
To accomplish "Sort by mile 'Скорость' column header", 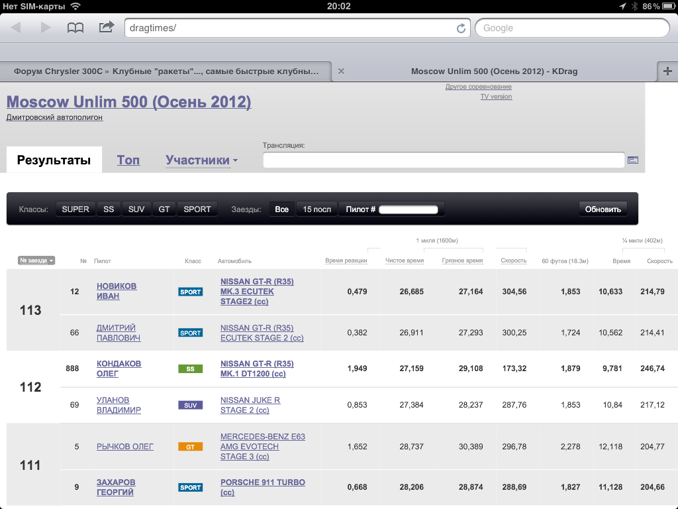I will 513,260.
